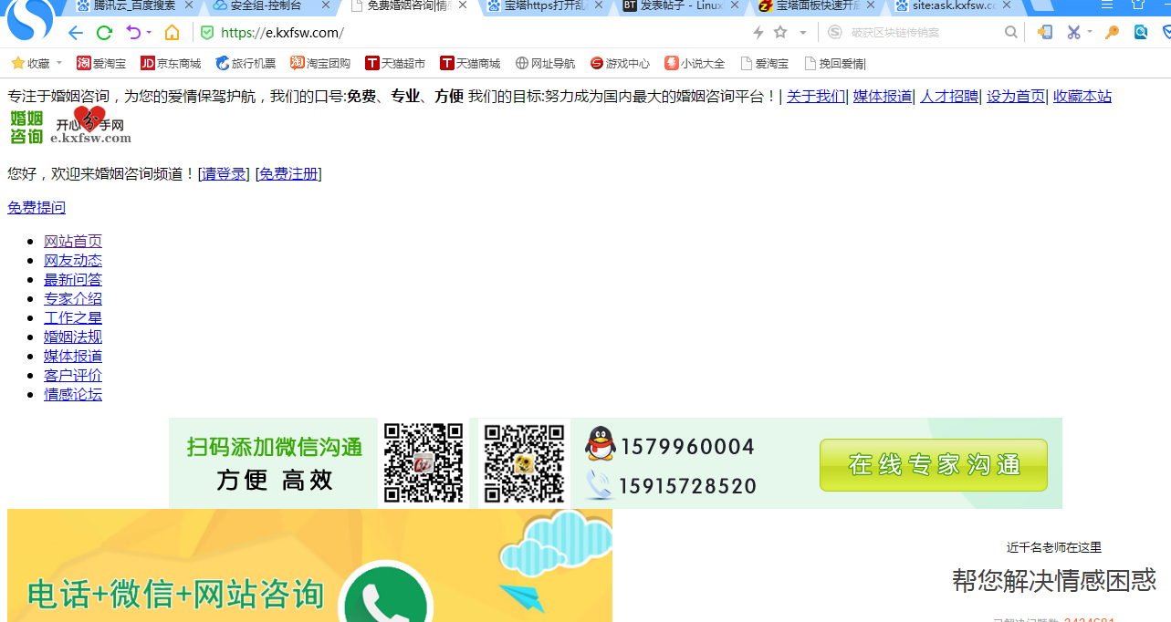Close the 免费婚姻咨询 active tab
The image size is (1171, 622).
point(463,5)
